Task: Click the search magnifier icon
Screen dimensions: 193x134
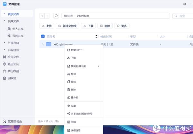Action: [176, 16]
